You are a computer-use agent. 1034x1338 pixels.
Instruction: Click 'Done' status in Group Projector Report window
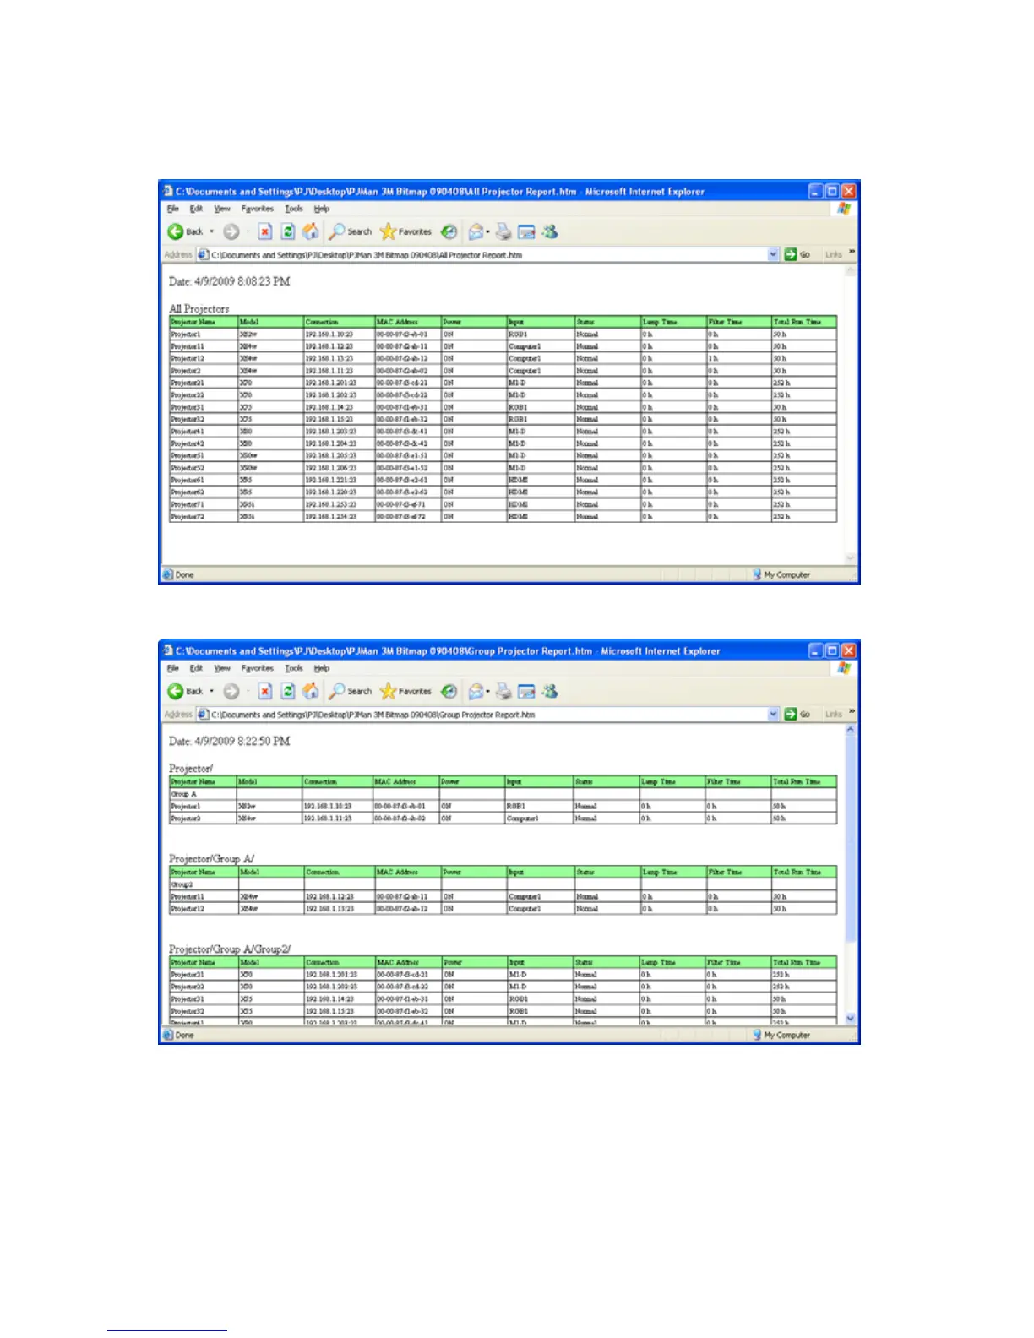[x=178, y=1035]
